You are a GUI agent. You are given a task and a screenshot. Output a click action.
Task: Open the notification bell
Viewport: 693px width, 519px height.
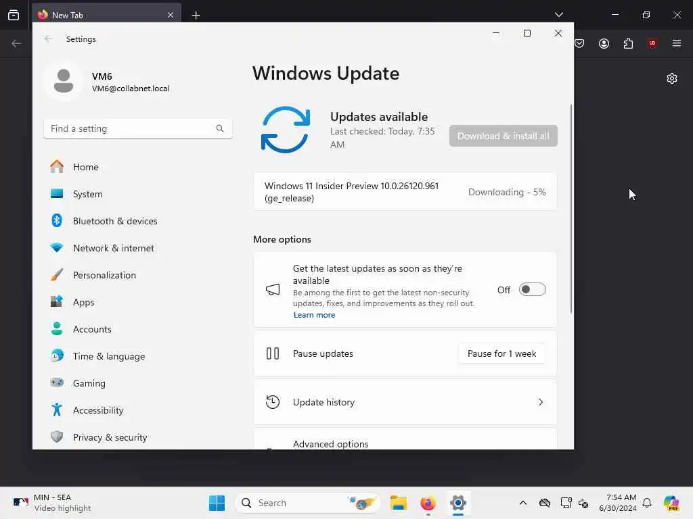coord(647,503)
